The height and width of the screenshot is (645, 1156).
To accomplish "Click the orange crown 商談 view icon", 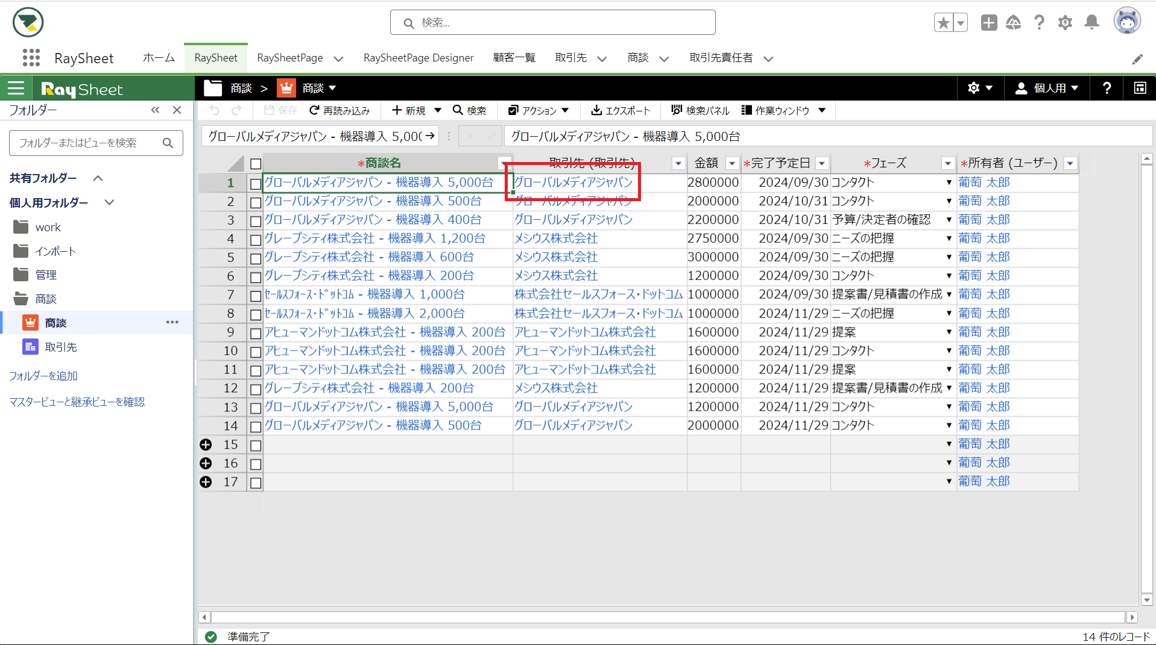I will tap(286, 88).
